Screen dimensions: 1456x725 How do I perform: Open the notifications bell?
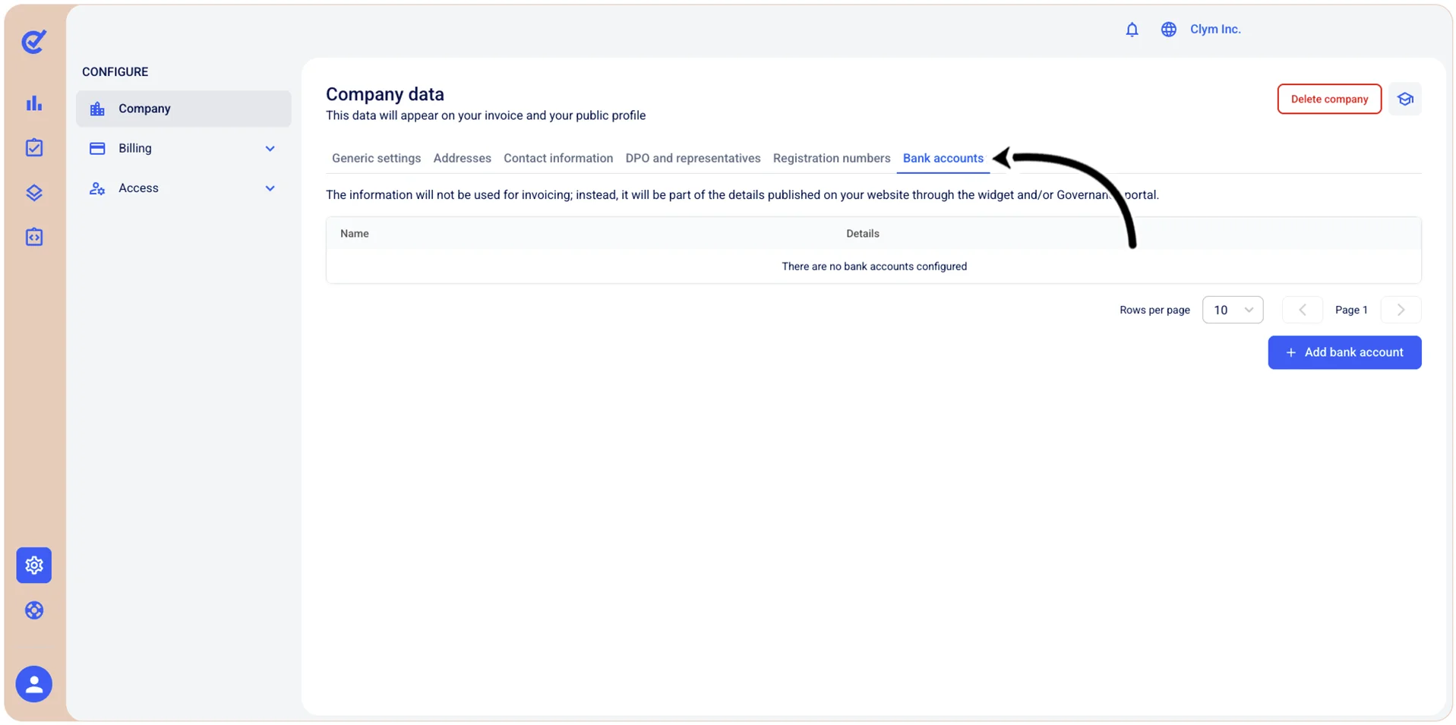tap(1132, 30)
